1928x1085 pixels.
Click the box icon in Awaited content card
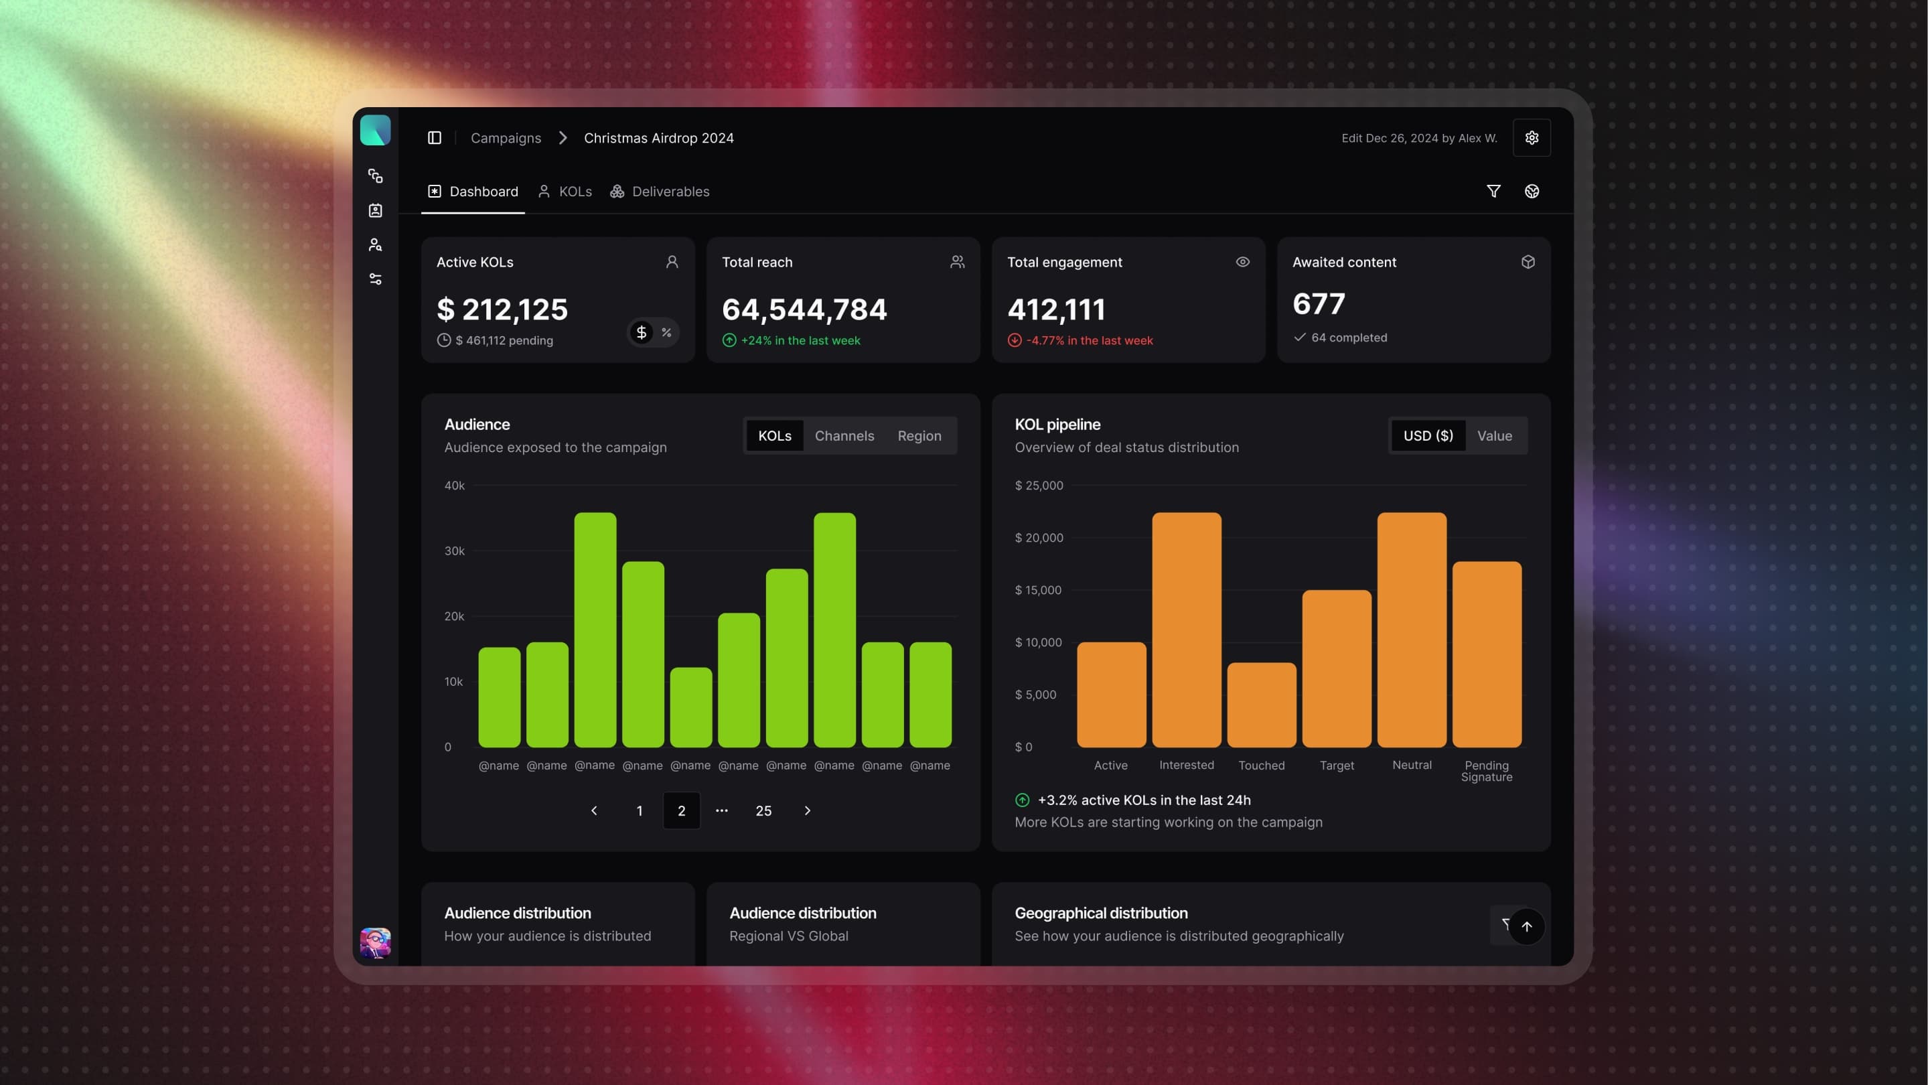(1528, 262)
